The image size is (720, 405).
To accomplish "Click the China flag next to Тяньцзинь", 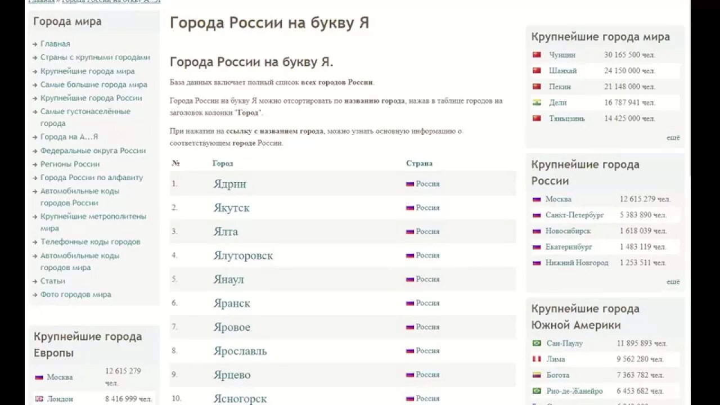I will pos(537,118).
